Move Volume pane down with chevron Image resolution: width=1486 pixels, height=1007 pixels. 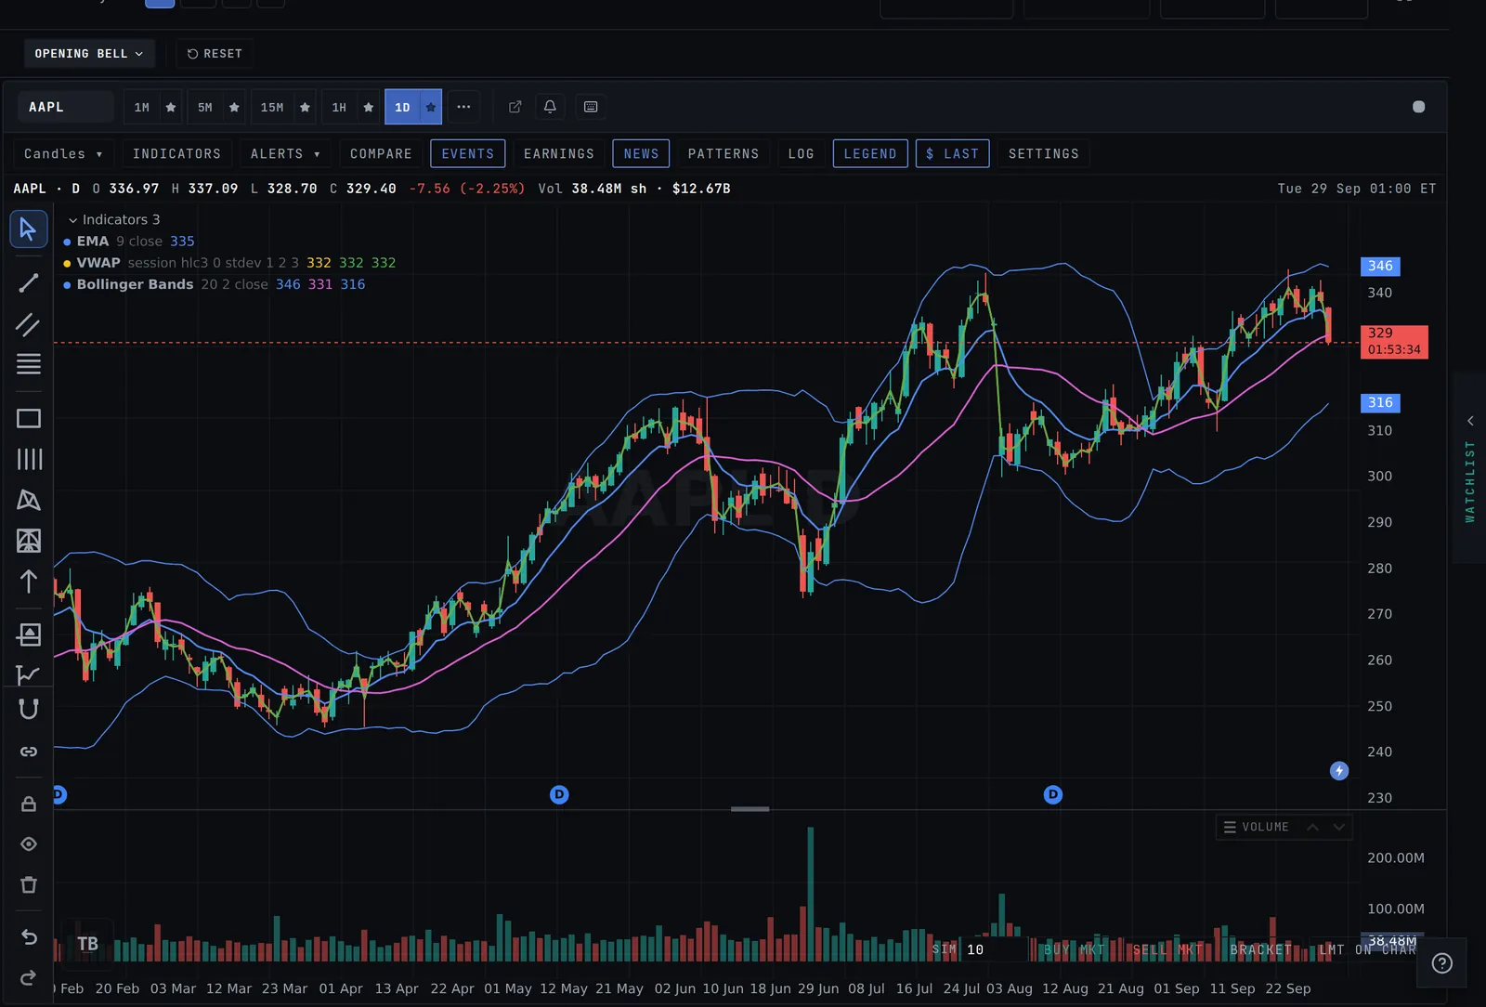(1339, 827)
